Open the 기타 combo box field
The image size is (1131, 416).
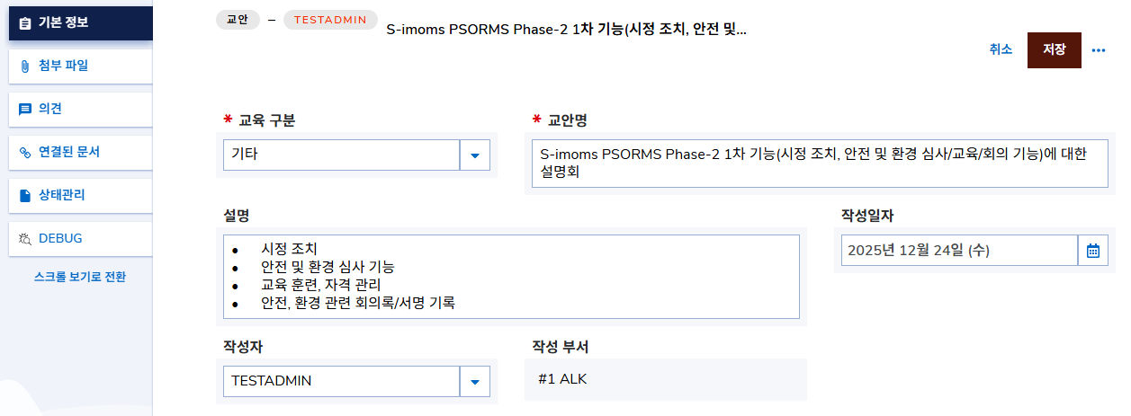341,155
